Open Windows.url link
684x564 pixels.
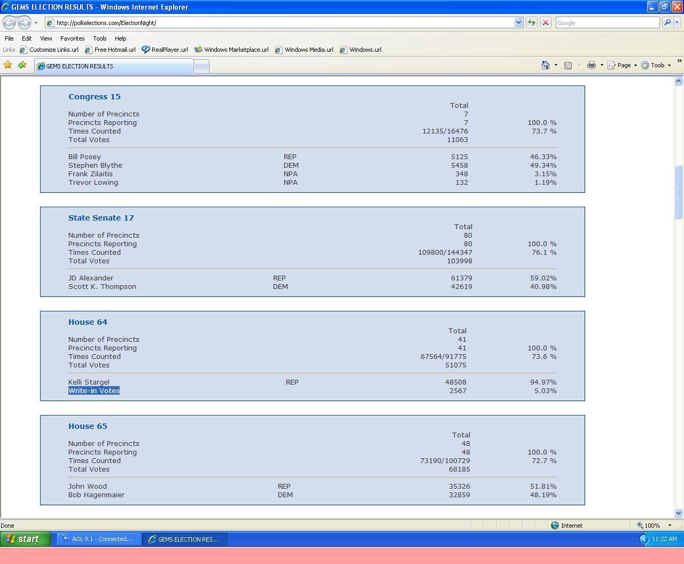(361, 50)
